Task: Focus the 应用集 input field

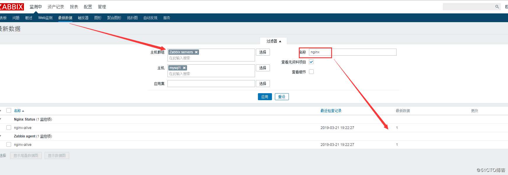Action: pos(211,84)
